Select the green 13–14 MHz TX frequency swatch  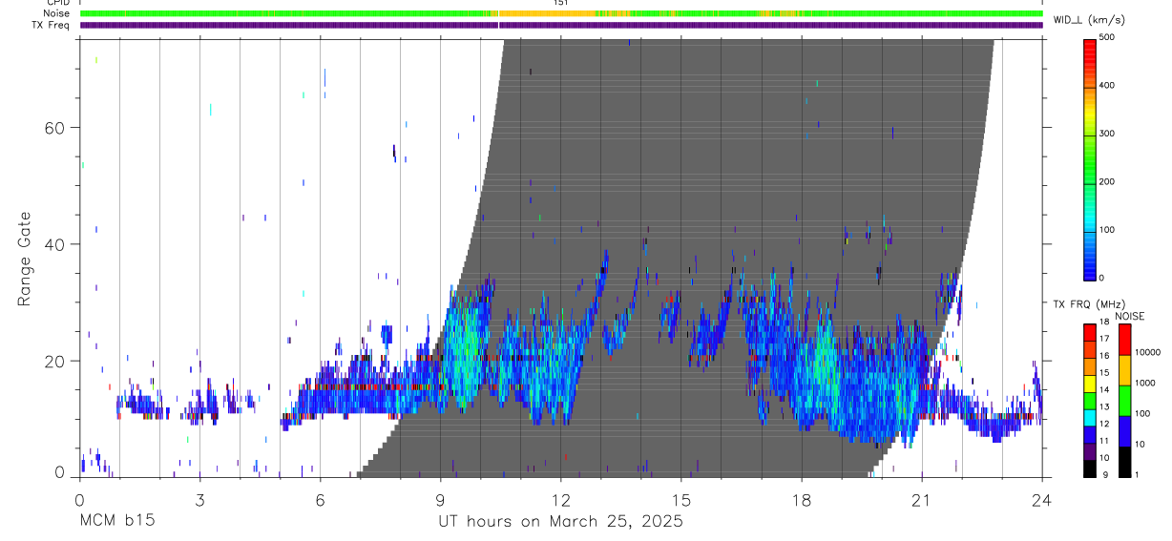pyautogui.click(x=1089, y=399)
